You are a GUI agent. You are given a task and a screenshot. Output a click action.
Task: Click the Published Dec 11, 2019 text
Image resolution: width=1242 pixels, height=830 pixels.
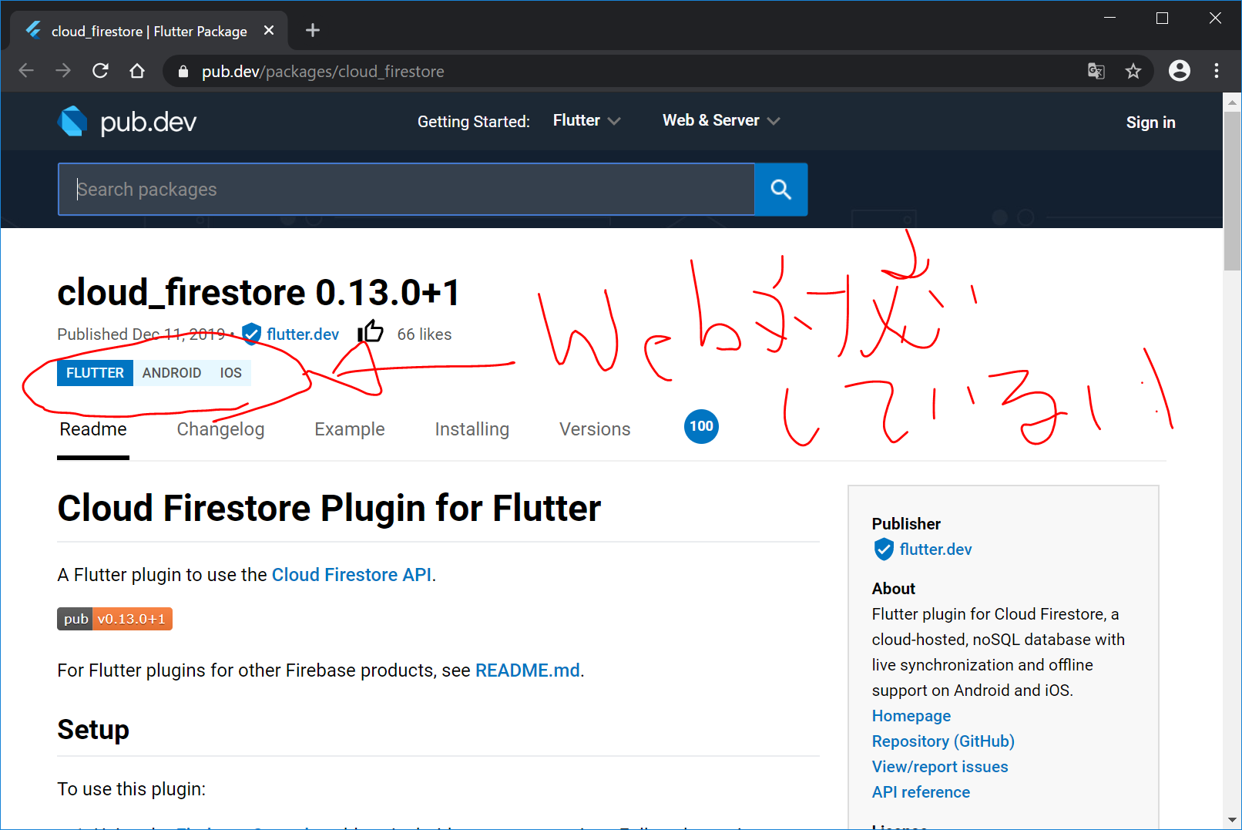click(x=141, y=334)
